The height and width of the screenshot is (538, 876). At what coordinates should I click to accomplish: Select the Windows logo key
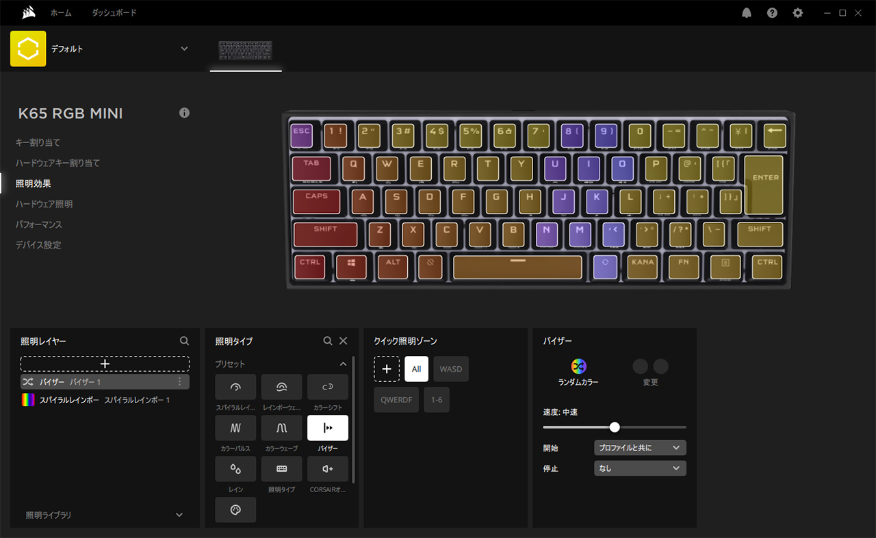pos(351,267)
